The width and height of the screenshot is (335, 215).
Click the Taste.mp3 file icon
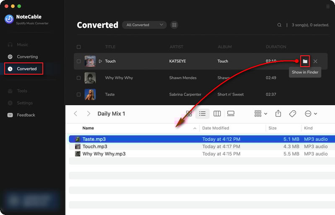[x=78, y=139]
